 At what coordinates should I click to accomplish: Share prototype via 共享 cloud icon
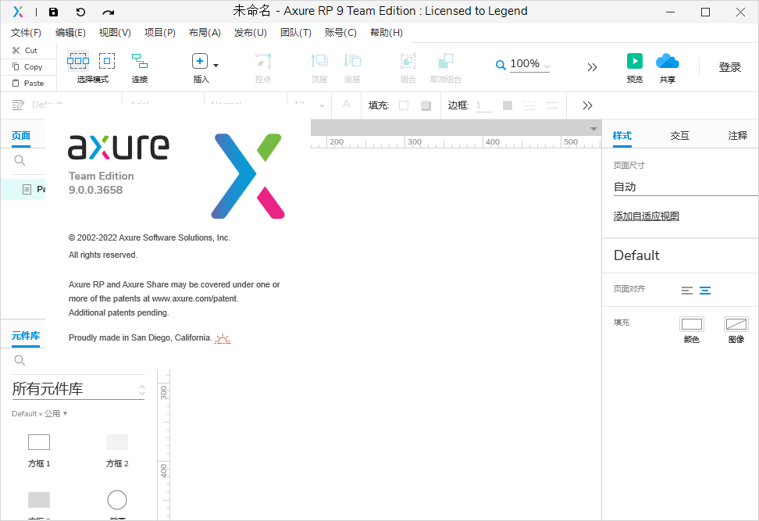(667, 61)
